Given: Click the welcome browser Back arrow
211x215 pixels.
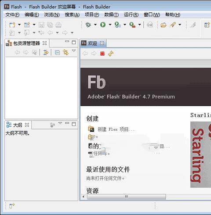Looking at the screenshot, I should click(85, 54).
